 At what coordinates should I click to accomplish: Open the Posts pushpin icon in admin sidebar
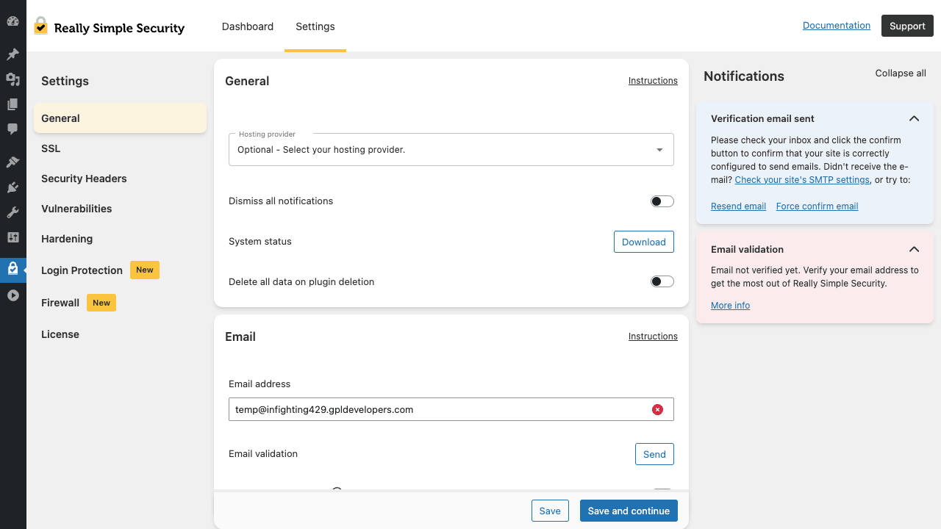(12, 54)
